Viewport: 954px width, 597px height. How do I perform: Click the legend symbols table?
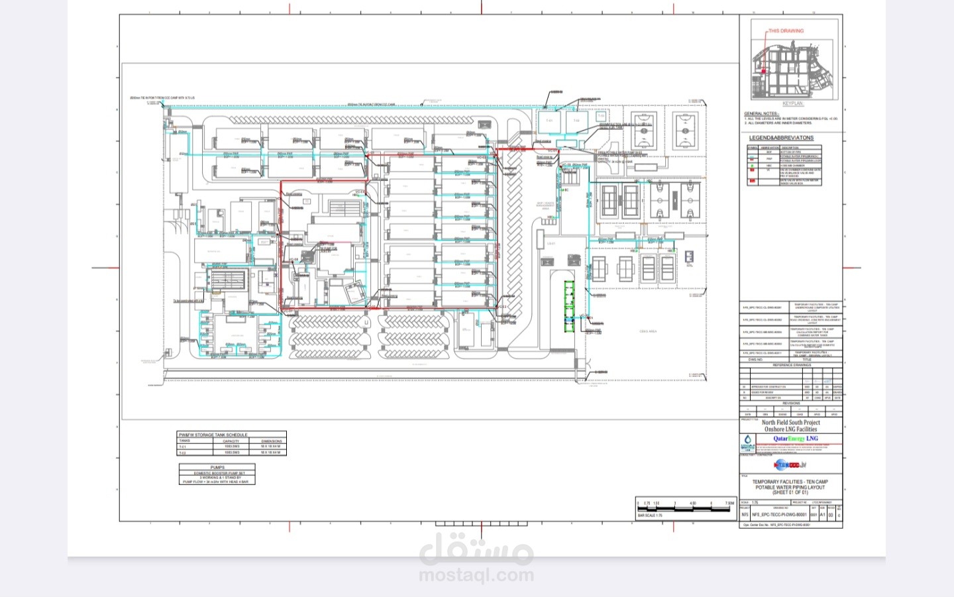click(784, 166)
